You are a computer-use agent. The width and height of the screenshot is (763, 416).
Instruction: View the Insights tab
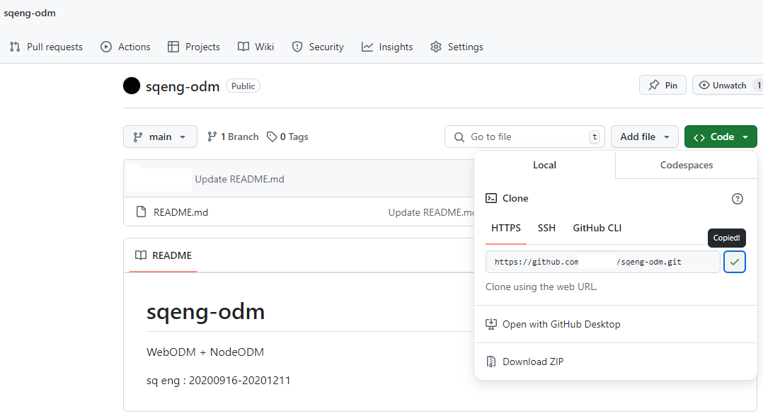pos(387,47)
